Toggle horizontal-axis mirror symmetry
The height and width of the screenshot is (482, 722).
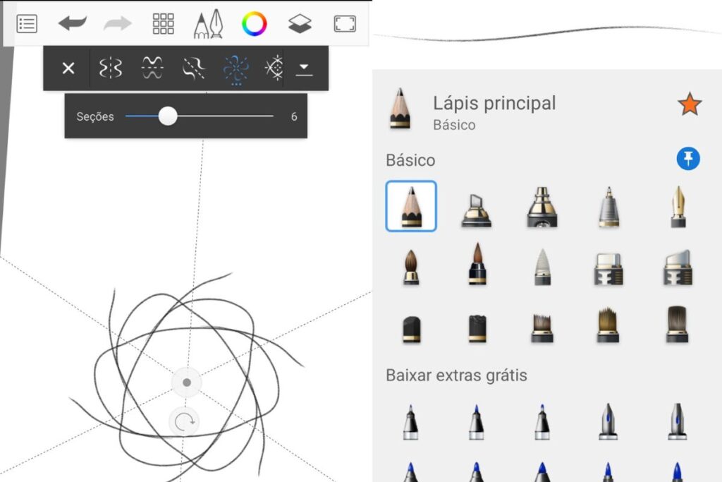coord(152,68)
